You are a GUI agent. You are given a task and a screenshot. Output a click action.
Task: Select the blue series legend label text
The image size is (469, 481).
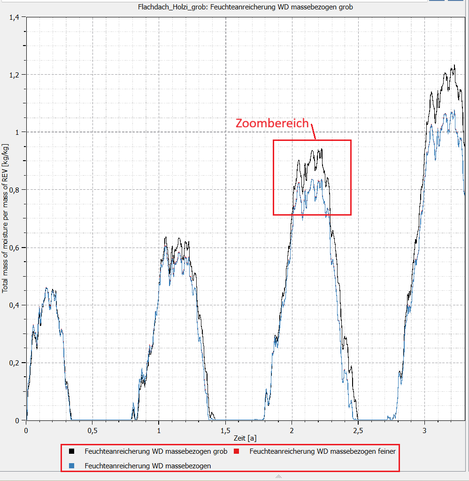pos(148,465)
